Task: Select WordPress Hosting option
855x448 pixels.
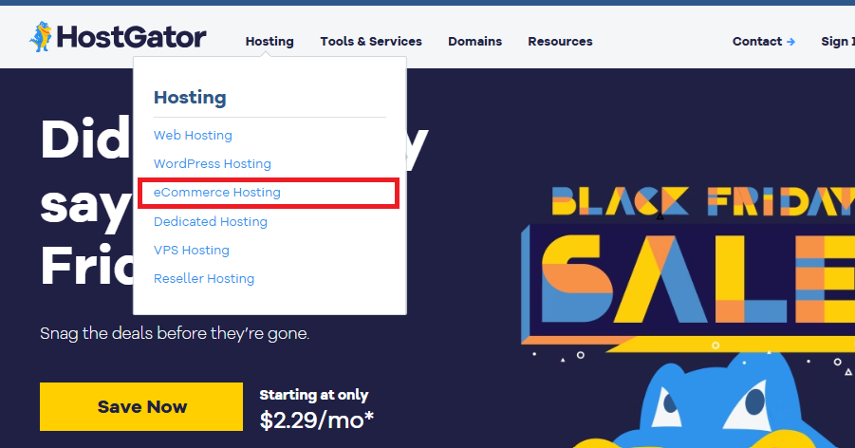Action: point(213,163)
